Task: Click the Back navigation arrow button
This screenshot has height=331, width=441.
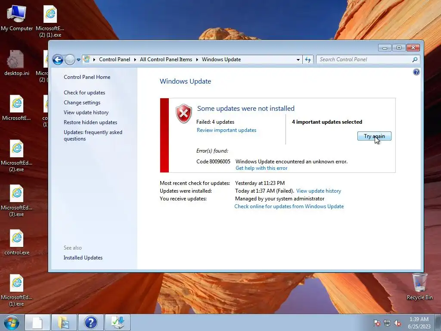Action: [x=58, y=59]
